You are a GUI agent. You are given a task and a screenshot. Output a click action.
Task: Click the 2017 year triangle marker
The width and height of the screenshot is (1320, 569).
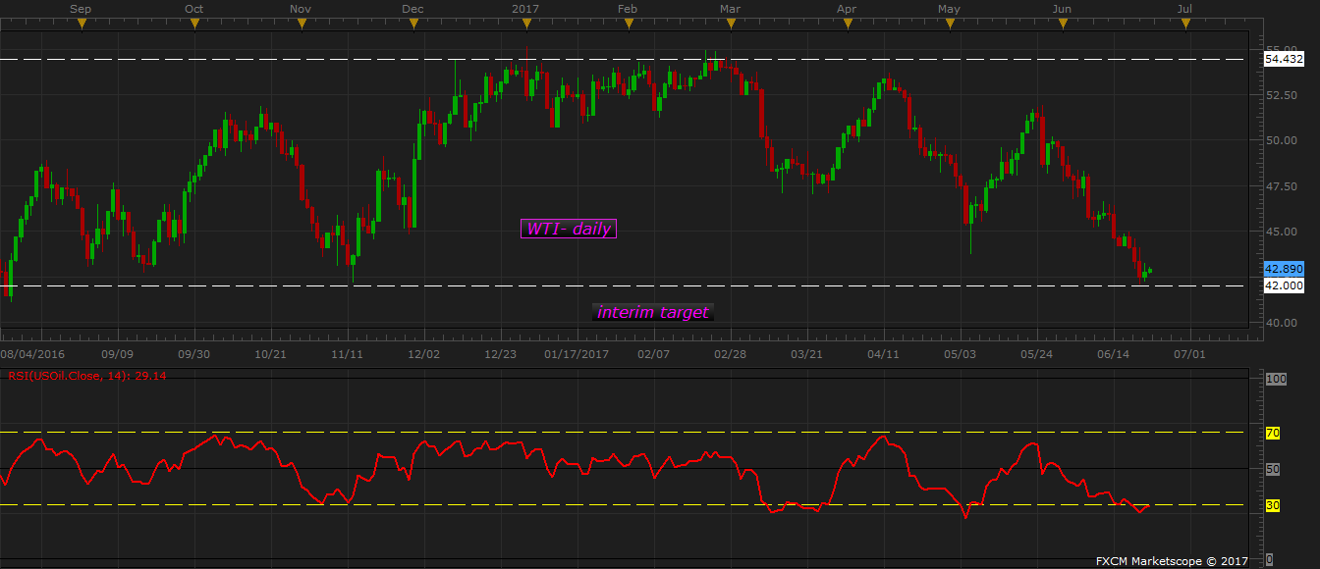[525, 25]
